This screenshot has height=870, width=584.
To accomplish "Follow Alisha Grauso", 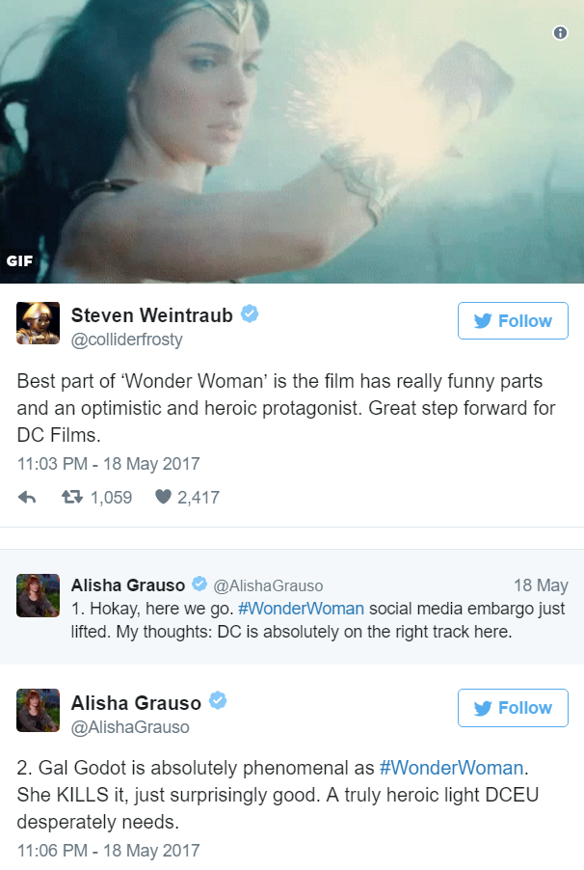I will point(513,707).
